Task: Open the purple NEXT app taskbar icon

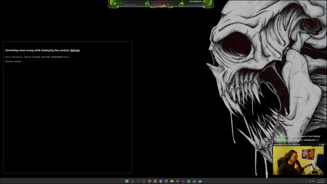Action: [x=183, y=181]
